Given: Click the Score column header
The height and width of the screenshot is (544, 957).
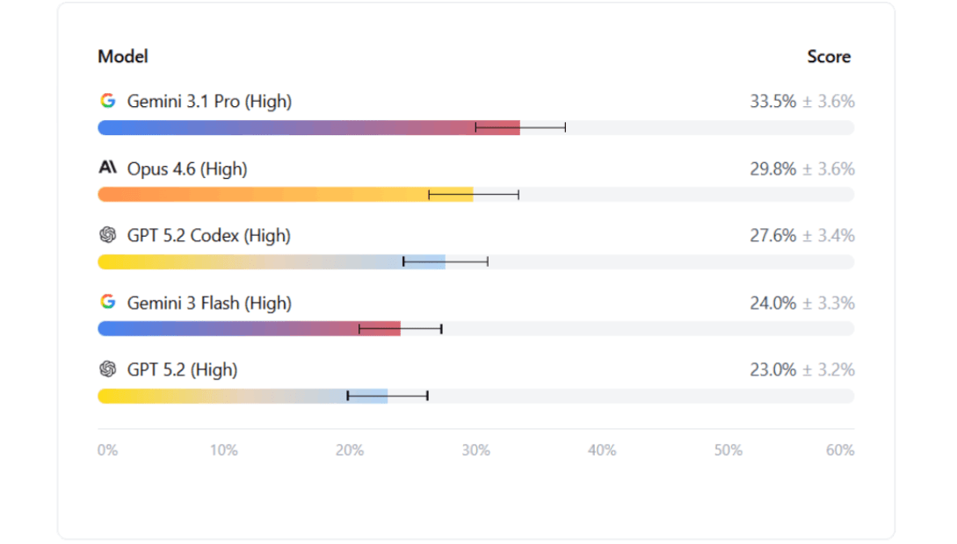Looking at the screenshot, I should tap(829, 57).
